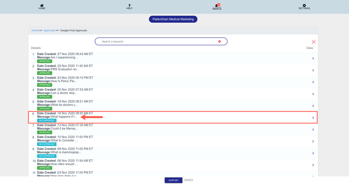Click message 'What happens if f...'
This screenshot has height=184, width=349.
coord(64,117)
